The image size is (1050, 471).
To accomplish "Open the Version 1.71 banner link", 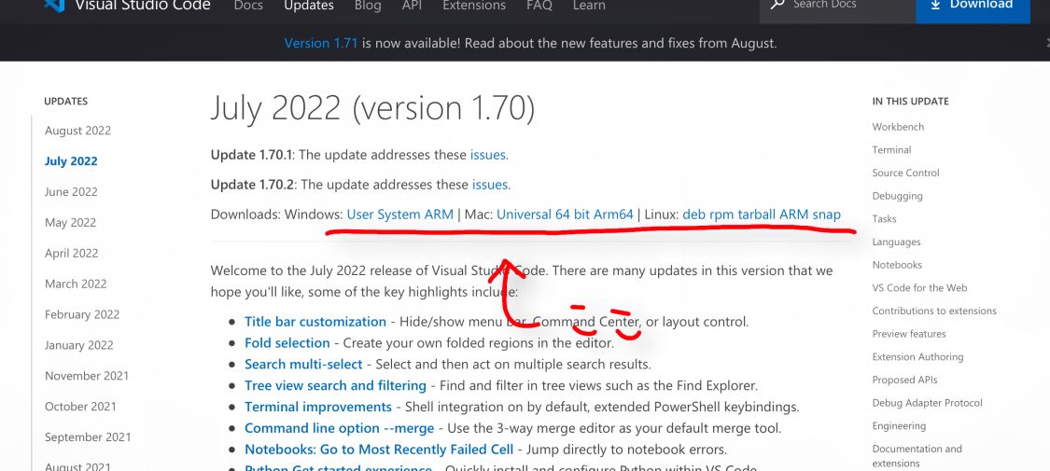I will coord(321,44).
